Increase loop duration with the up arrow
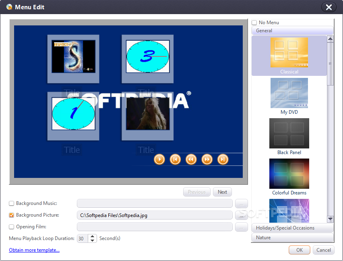 pyautogui.click(x=92, y=236)
